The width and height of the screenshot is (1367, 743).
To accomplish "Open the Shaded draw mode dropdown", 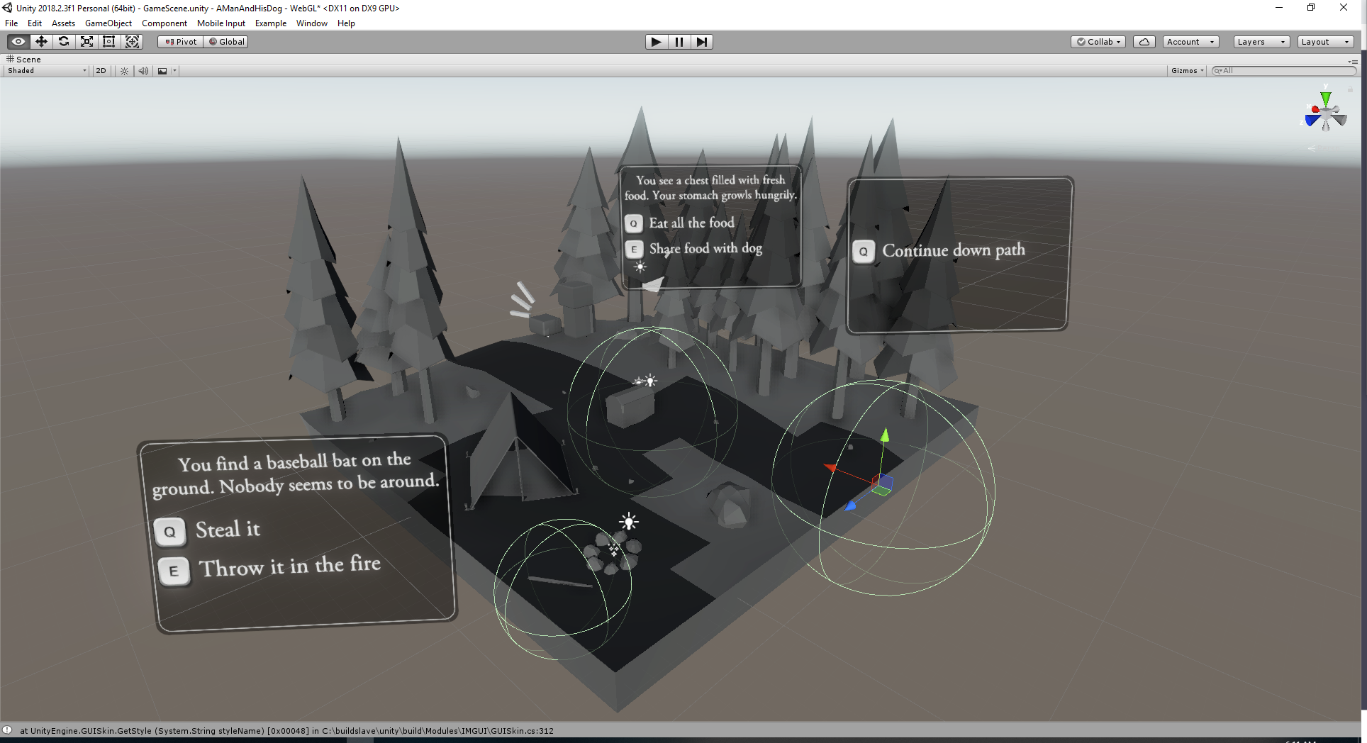I will tap(47, 71).
